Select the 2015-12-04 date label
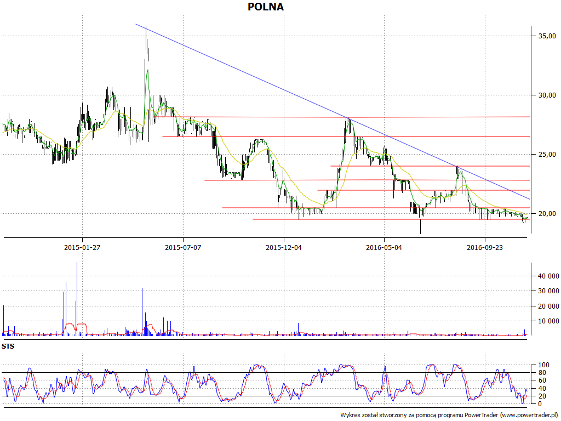 tap(284, 247)
